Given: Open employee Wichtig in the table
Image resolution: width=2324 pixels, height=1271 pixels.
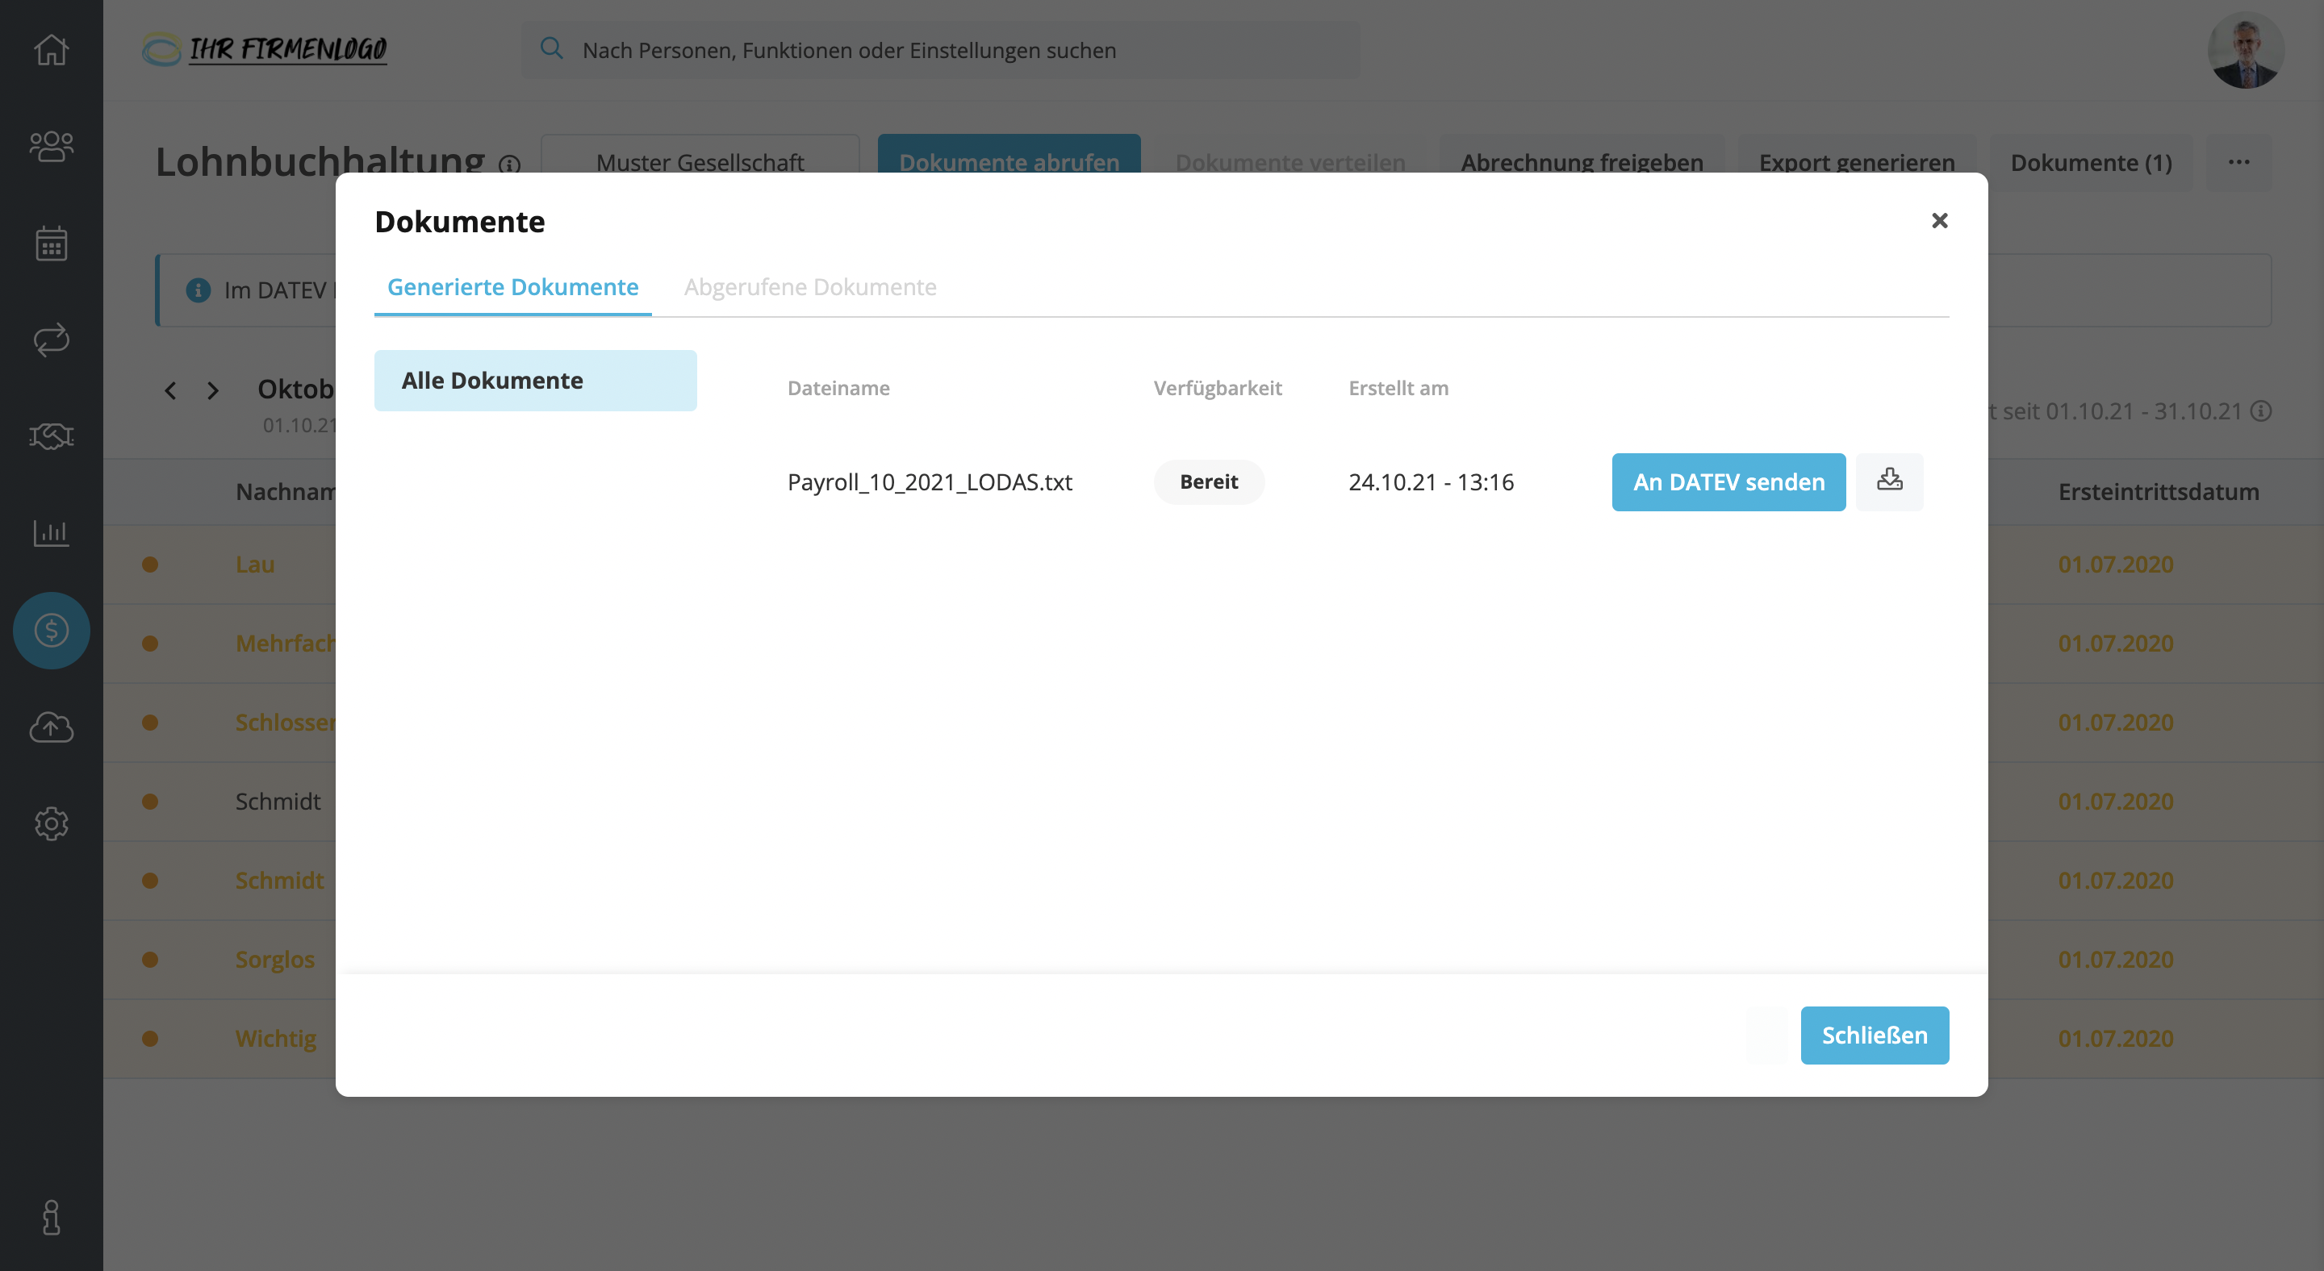Looking at the screenshot, I should [x=276, y=1039].
